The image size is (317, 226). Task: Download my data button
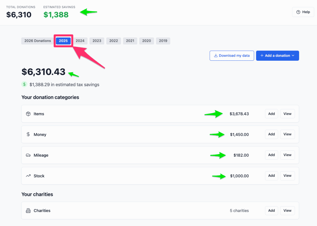click(x=232, y=56)
